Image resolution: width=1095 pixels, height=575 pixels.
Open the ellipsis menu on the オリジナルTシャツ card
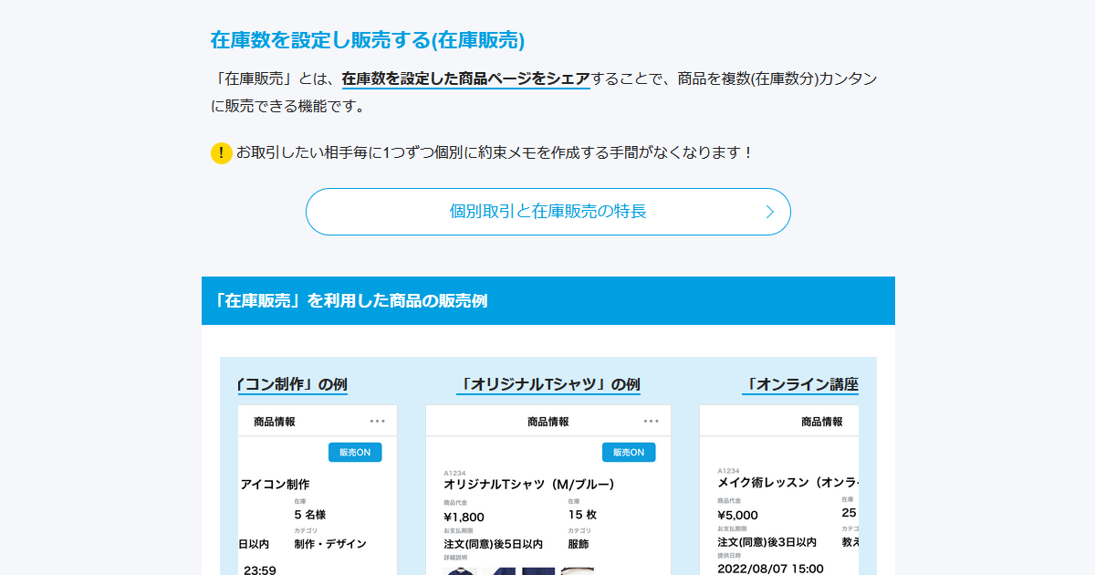652,421
